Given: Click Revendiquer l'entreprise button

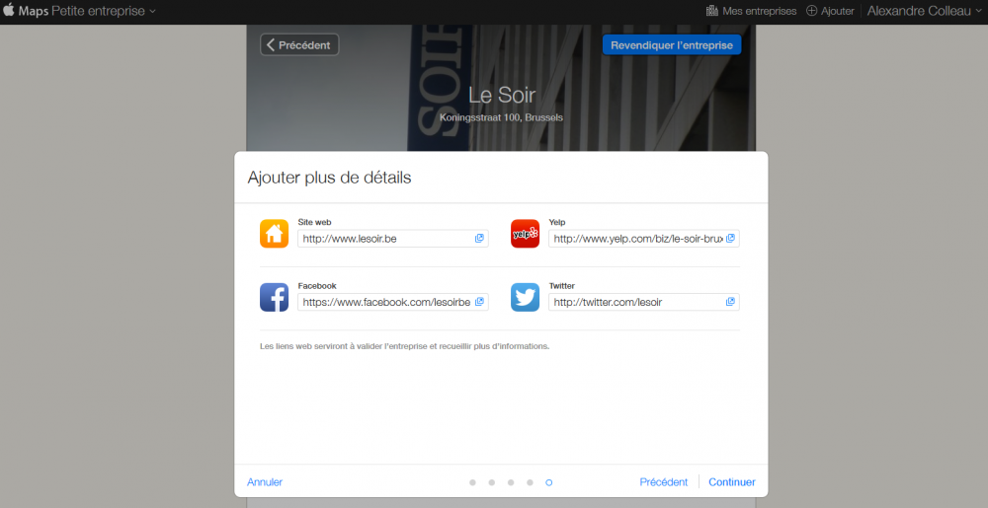Looking at the screenshot, I should (672, 45).
